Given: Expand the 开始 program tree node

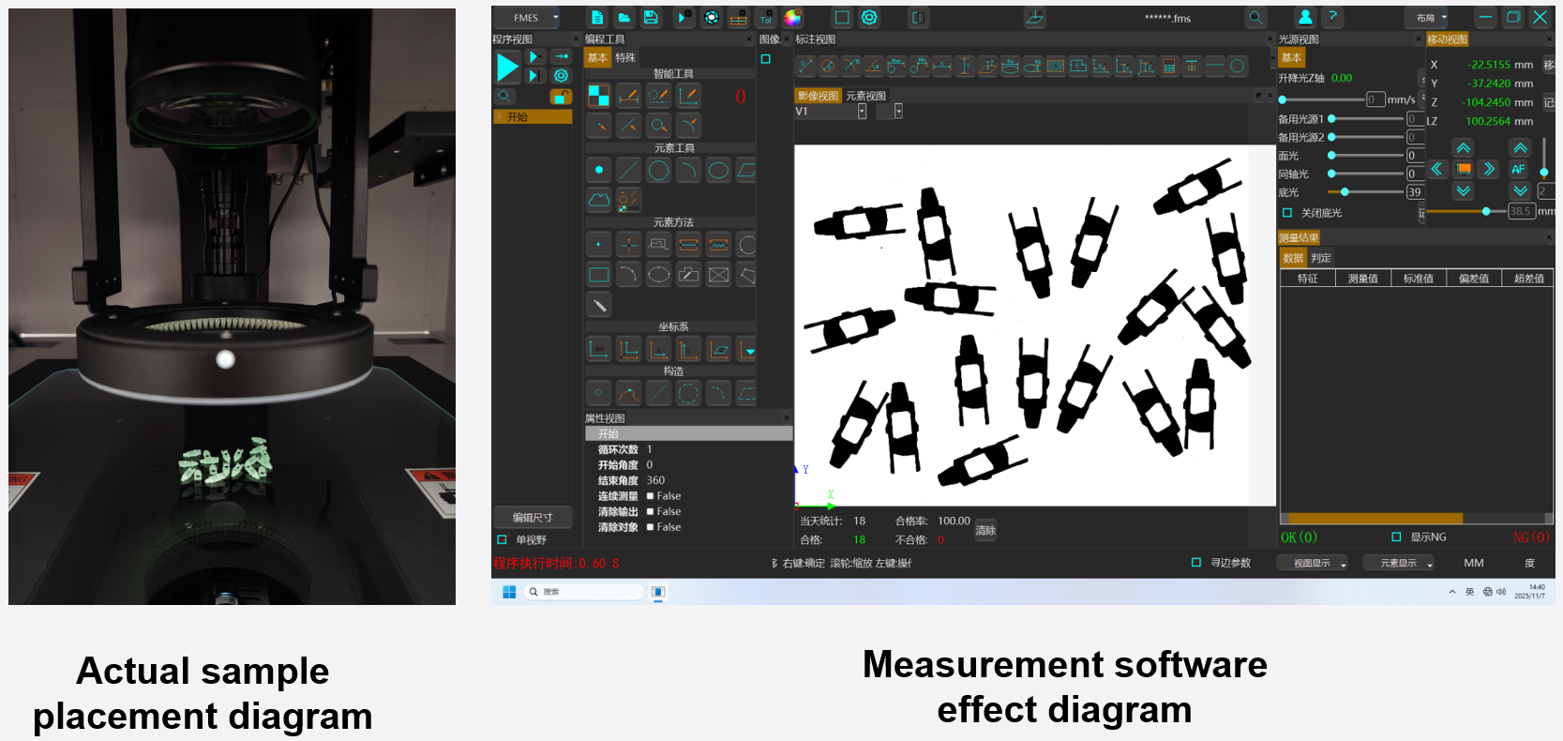Looking at the screenshot, I should (x=500, y=117).
